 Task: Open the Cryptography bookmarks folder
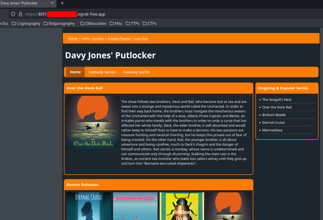26,23
